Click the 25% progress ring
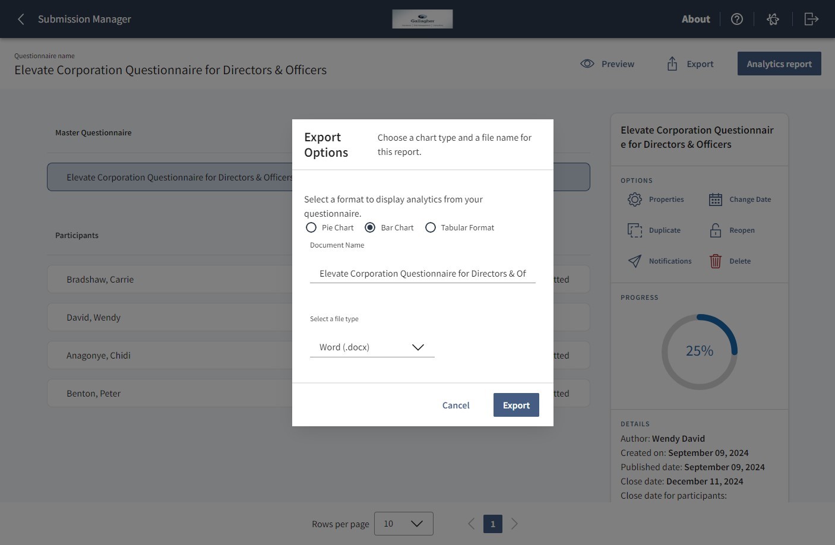This screenshot has height=545, width=835. point(699,351)
